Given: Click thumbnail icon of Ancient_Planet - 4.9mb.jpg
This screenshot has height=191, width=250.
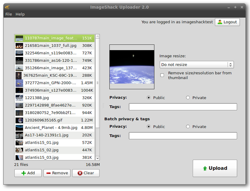Looking at the screenshot, I should coord(19,128).
